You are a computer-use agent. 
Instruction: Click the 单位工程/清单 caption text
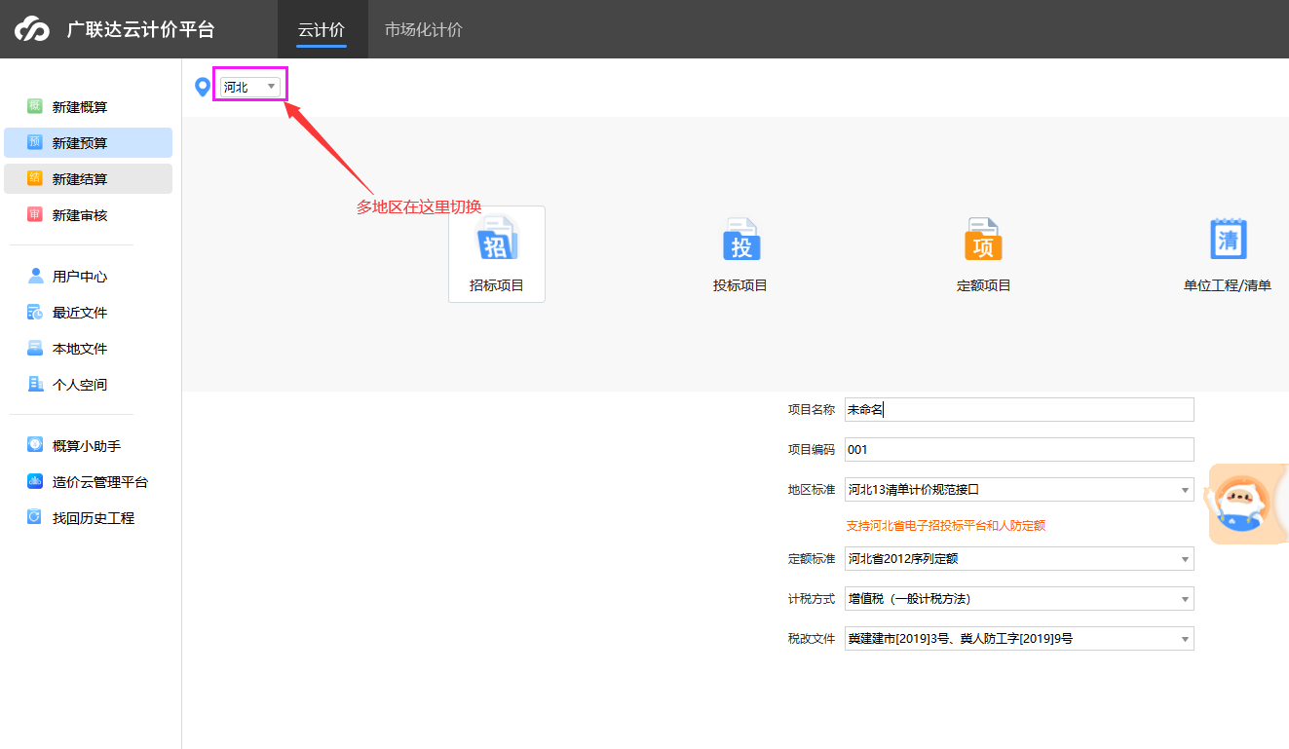point(1228,285)
